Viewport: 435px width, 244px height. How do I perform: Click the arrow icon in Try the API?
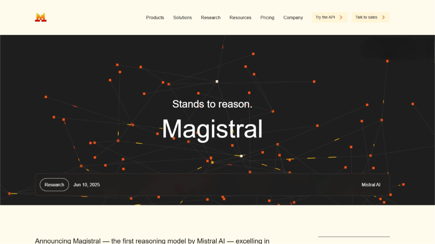click(341, 17)
